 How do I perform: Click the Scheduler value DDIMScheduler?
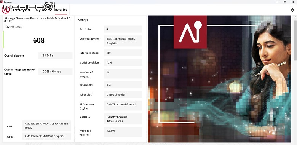(123, 94)
